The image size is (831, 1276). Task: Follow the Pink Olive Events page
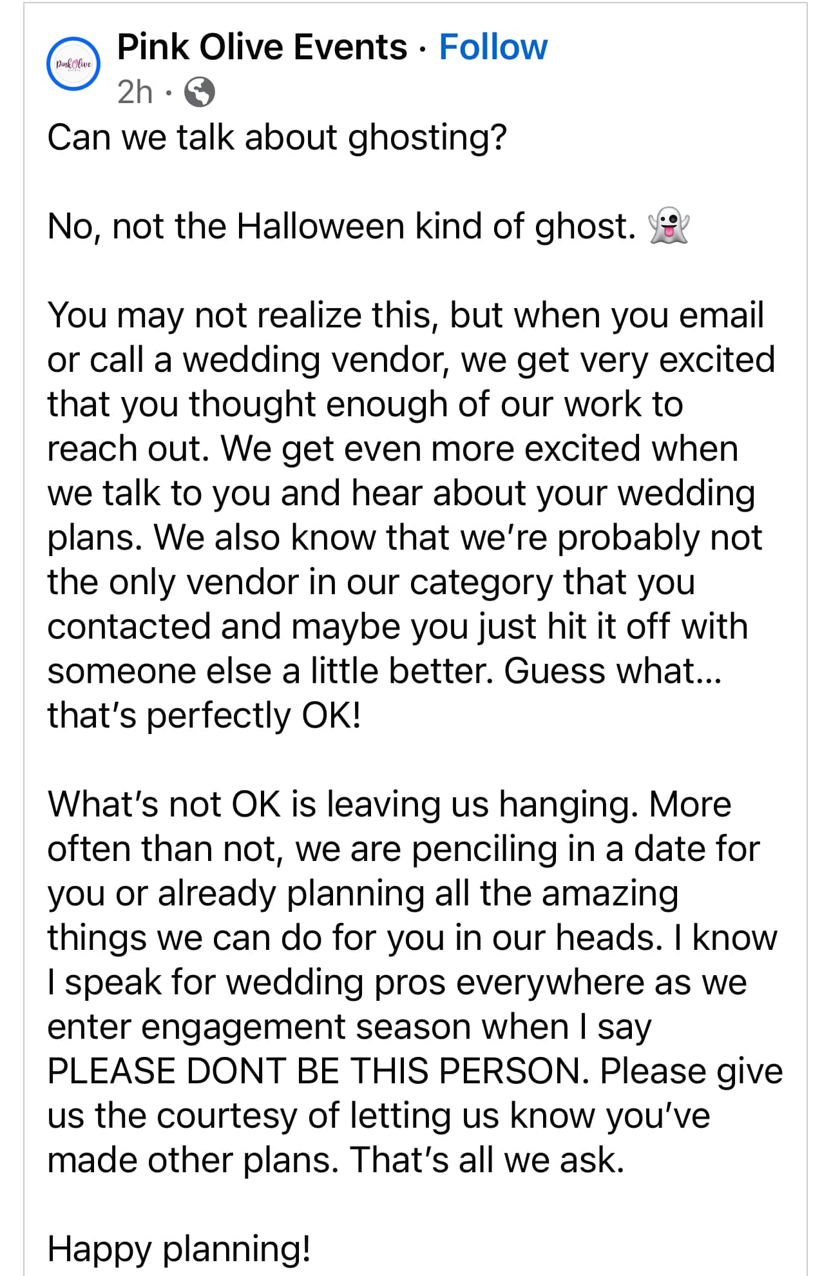coord(493,47)
